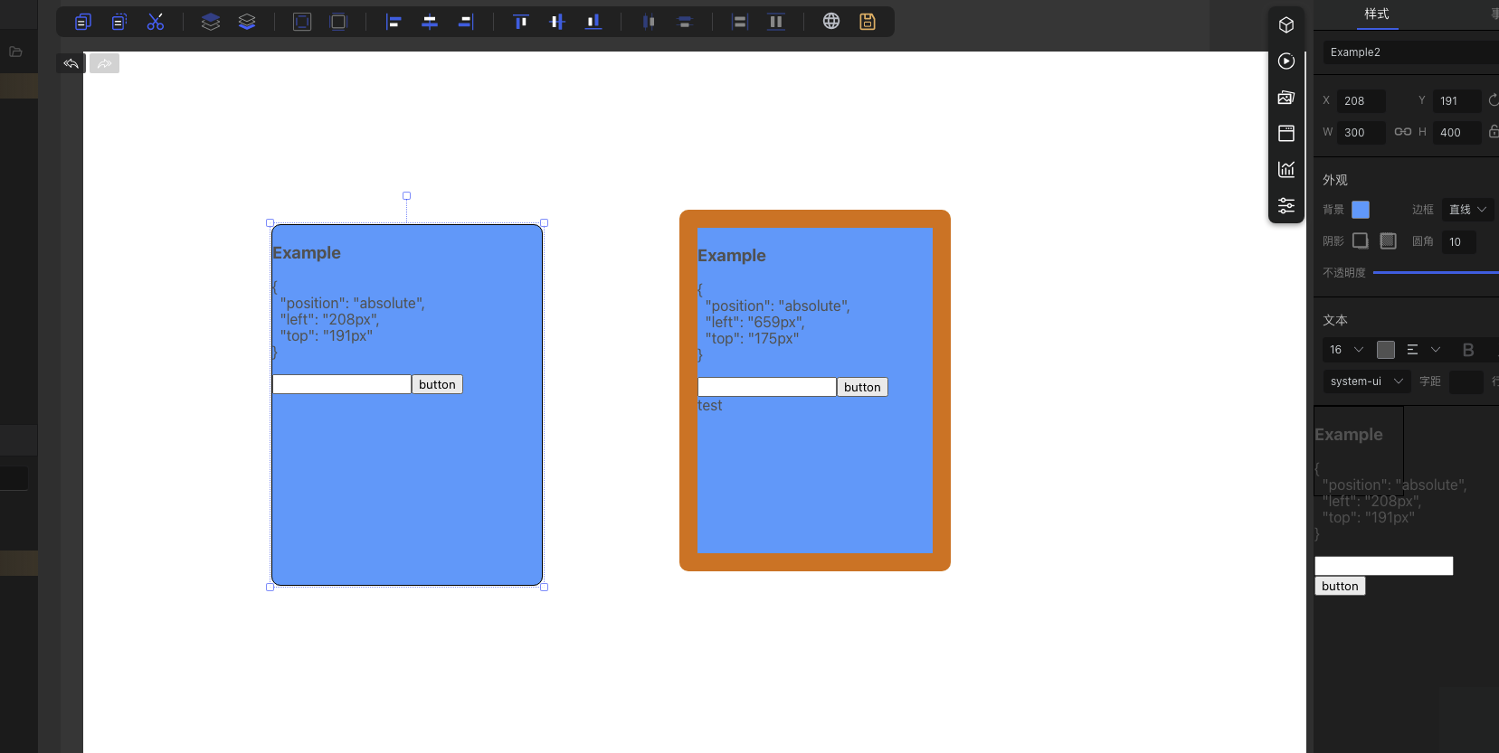The height and width of the screenshot is (753, 1499).
Task: Click the yellow save icon
Action: tap(868, 22)
